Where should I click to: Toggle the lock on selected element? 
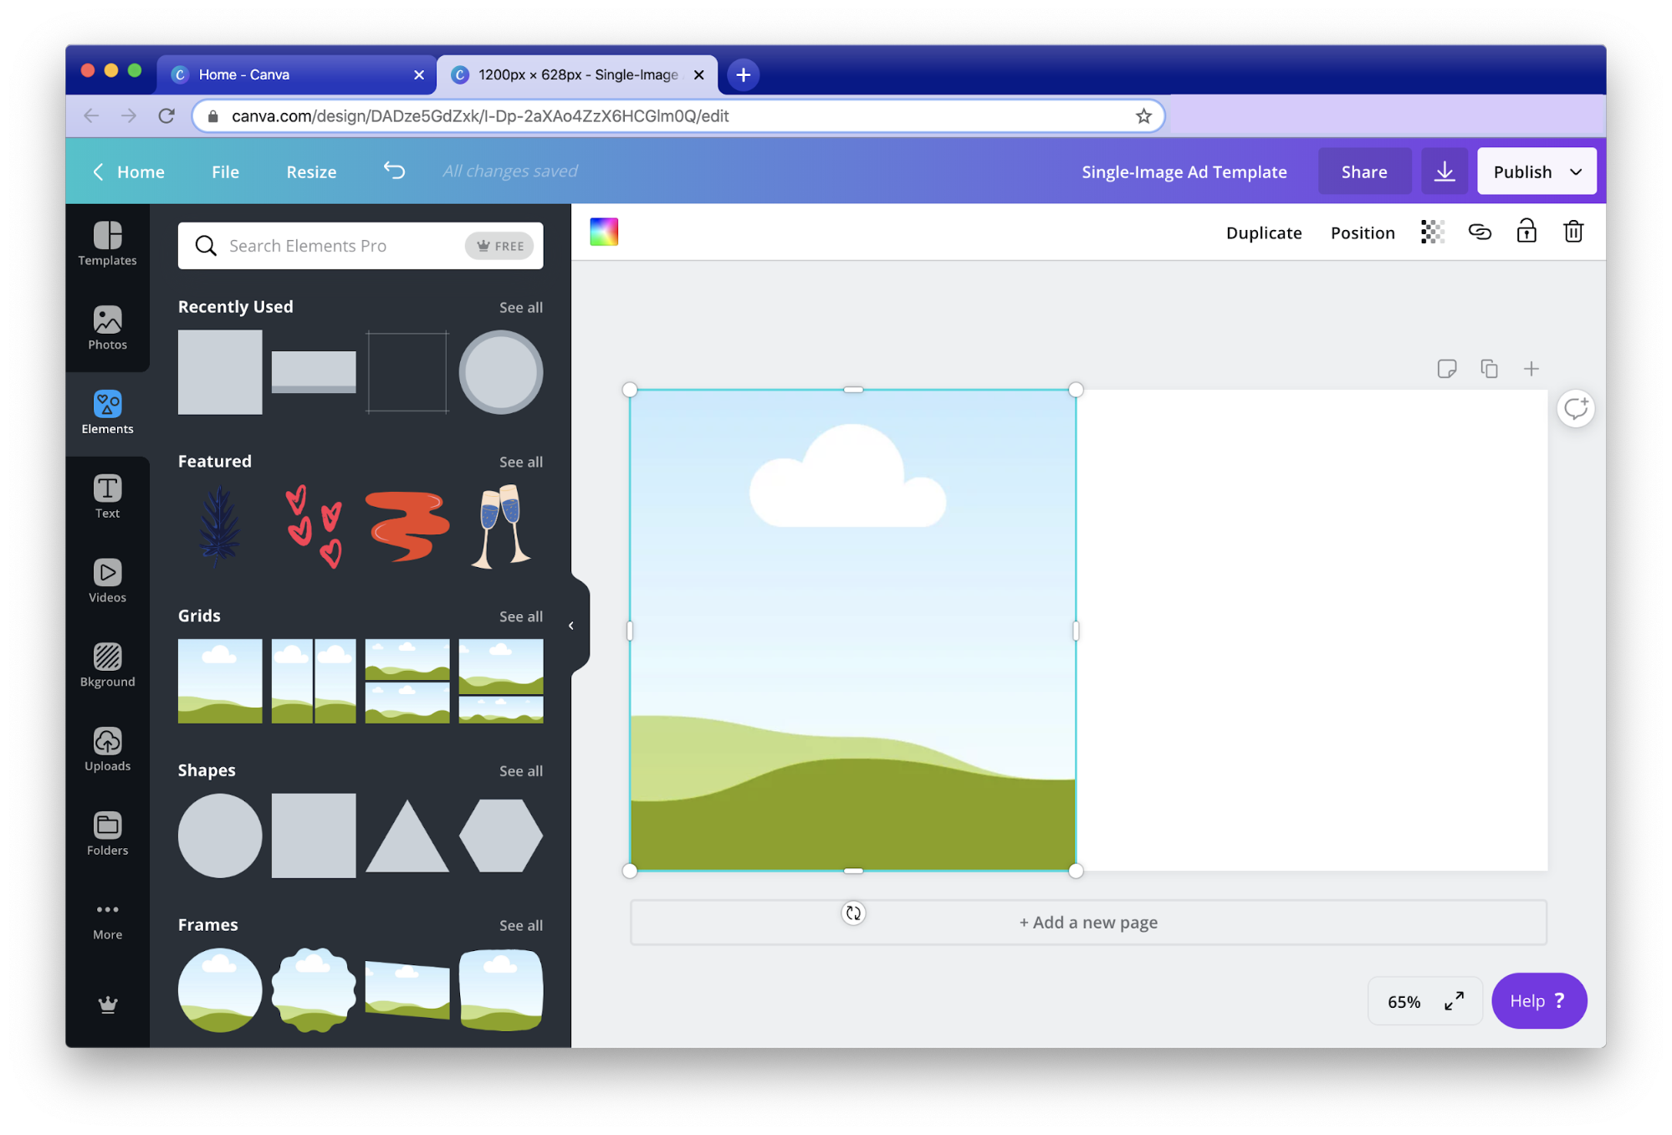[x=1526, y=232]
